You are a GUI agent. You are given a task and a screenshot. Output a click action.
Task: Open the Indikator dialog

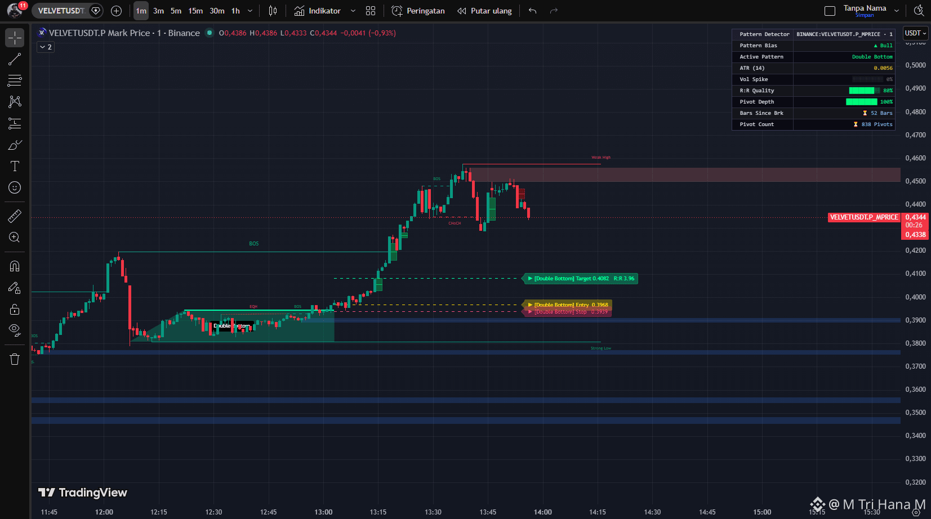[318, 11]
